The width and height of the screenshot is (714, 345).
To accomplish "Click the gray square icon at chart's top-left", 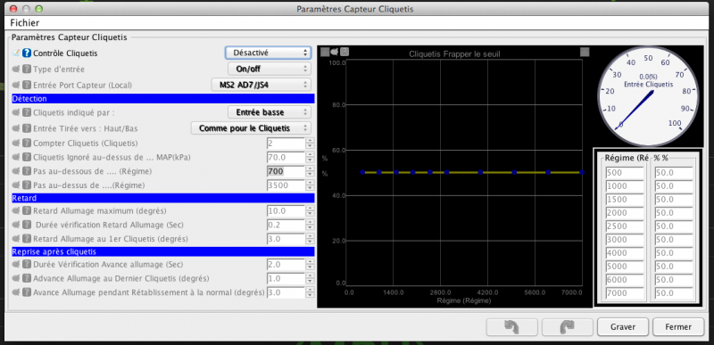I will pos(325,52).
